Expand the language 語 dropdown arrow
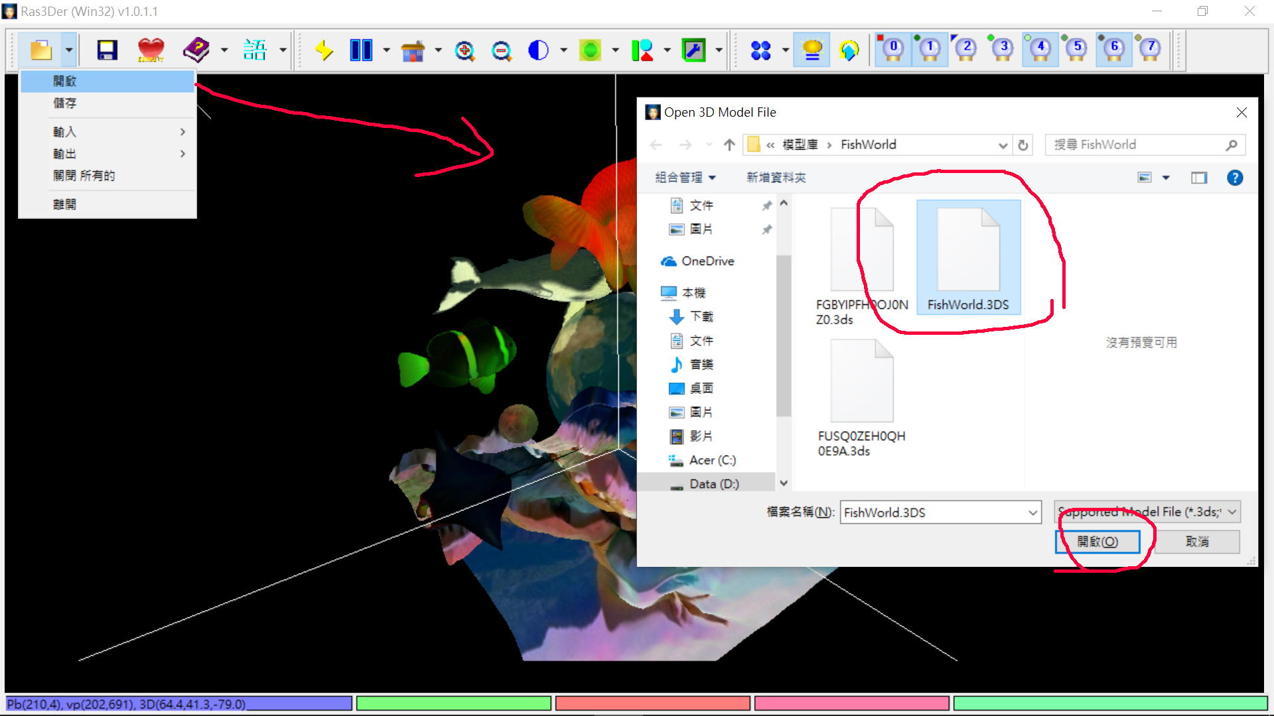 283,50
